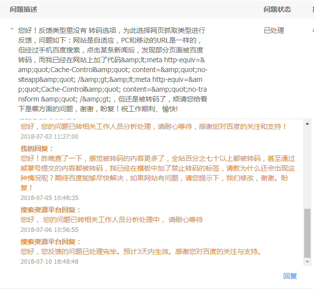
Task: Click the 问题状态 column header
Action: [x=277, y=9]
